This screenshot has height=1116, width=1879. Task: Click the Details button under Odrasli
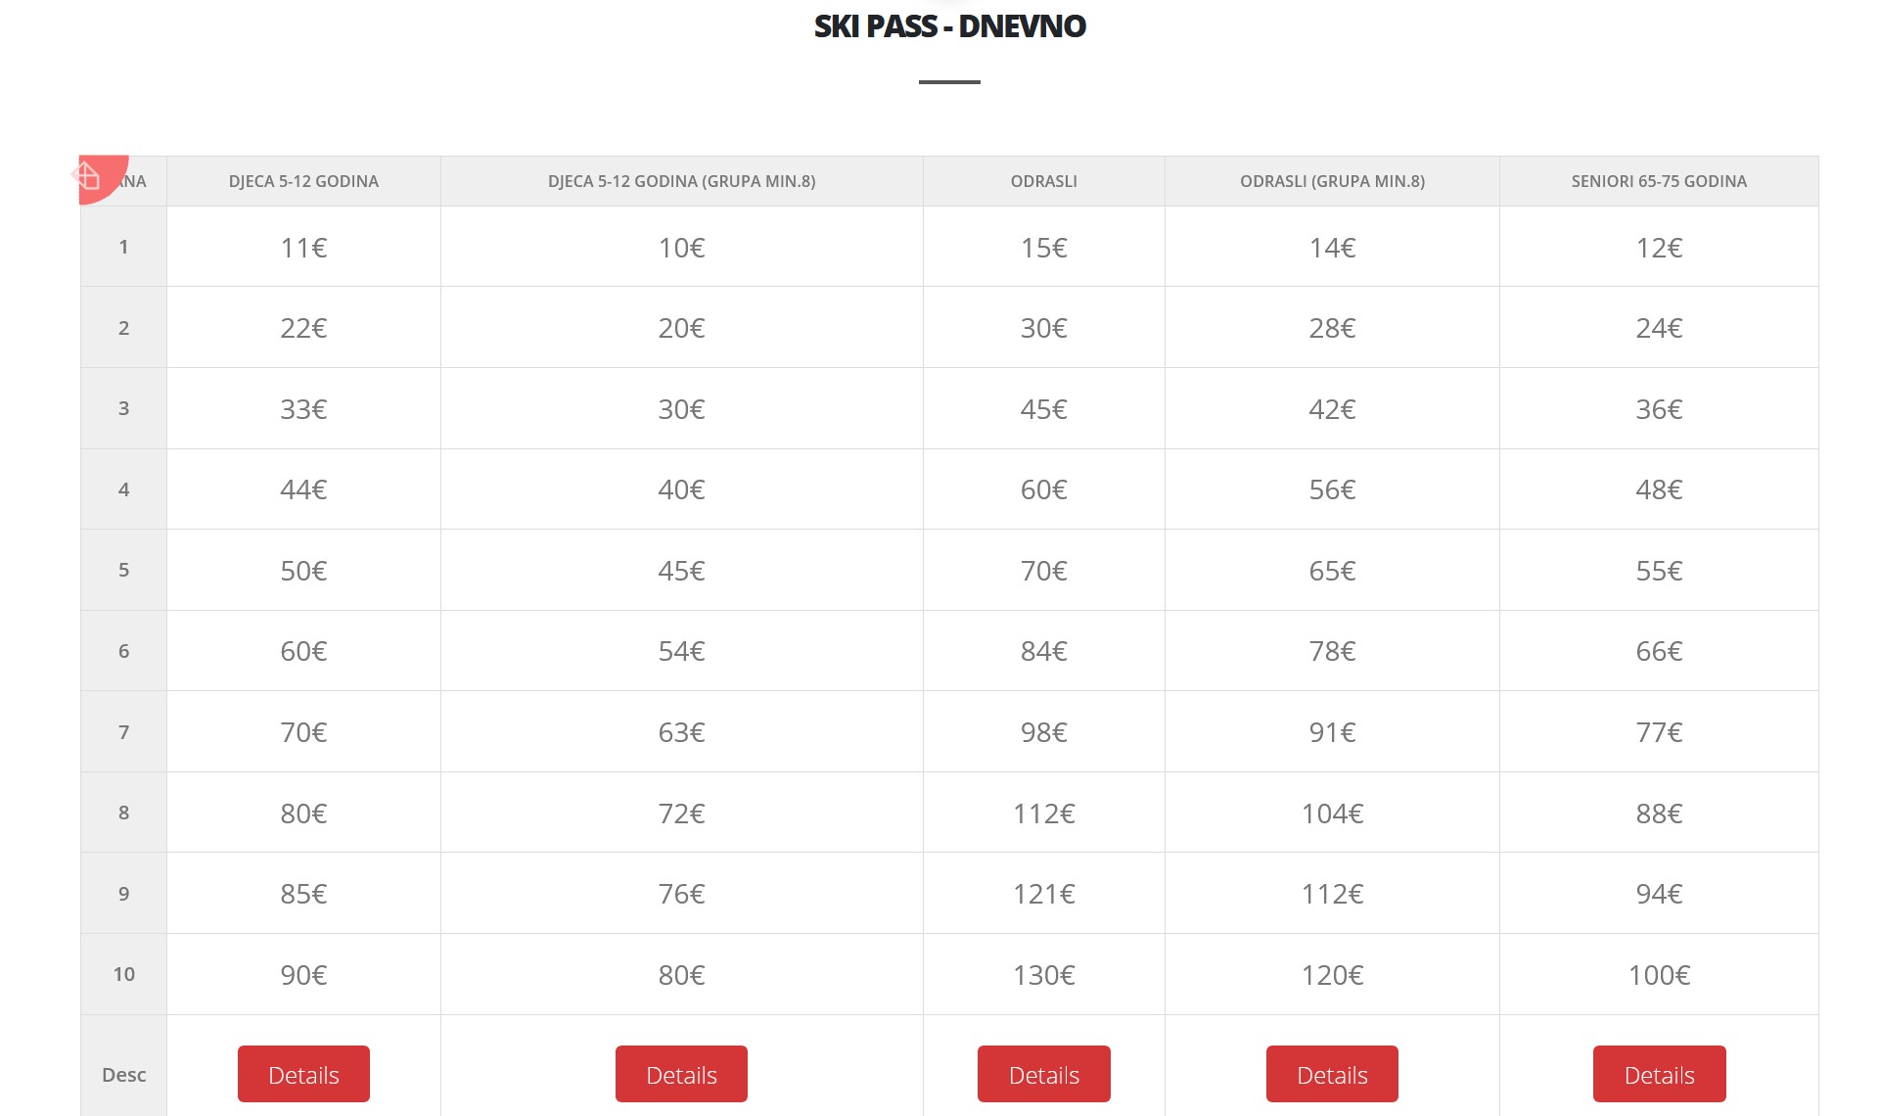pos(1043,1074)
